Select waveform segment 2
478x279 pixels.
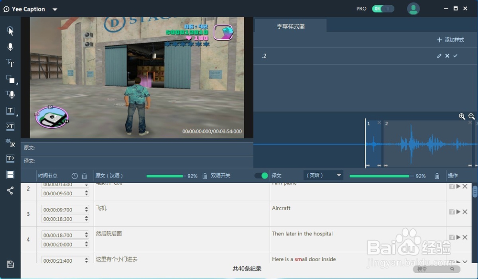(428, 144)
